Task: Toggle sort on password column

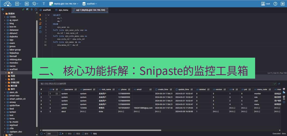Action: 94,89
